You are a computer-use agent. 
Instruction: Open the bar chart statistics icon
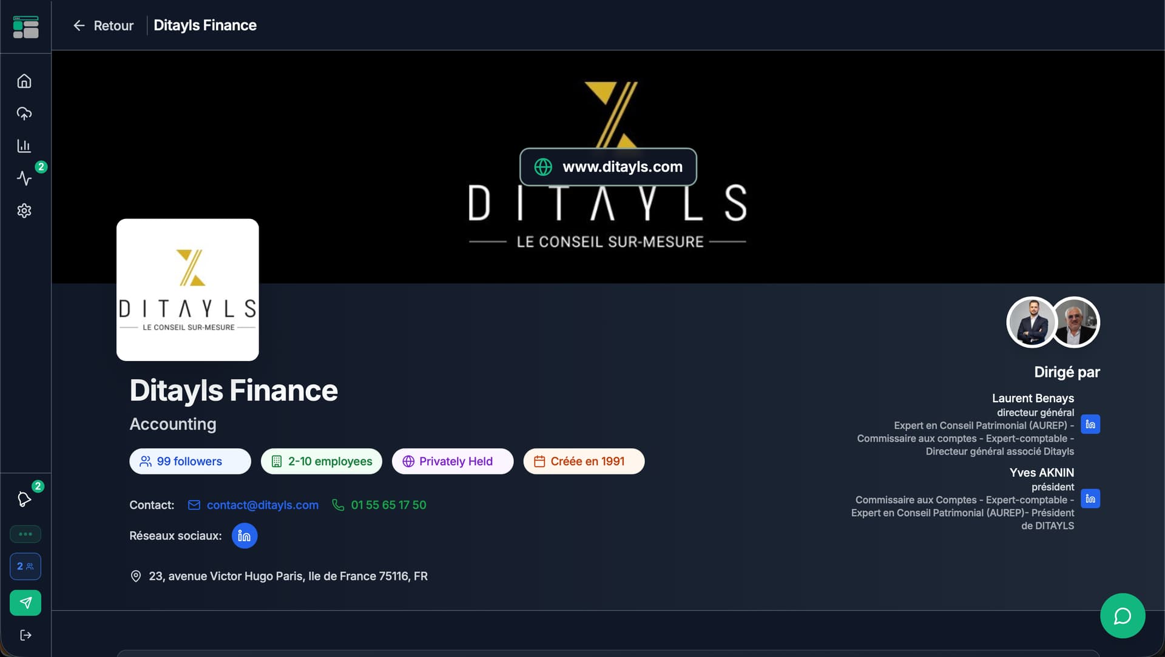pyautogui.click(x=24, y=146)
